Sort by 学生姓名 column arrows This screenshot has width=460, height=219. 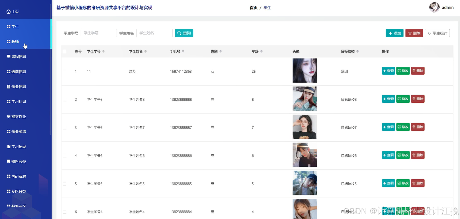146,51
